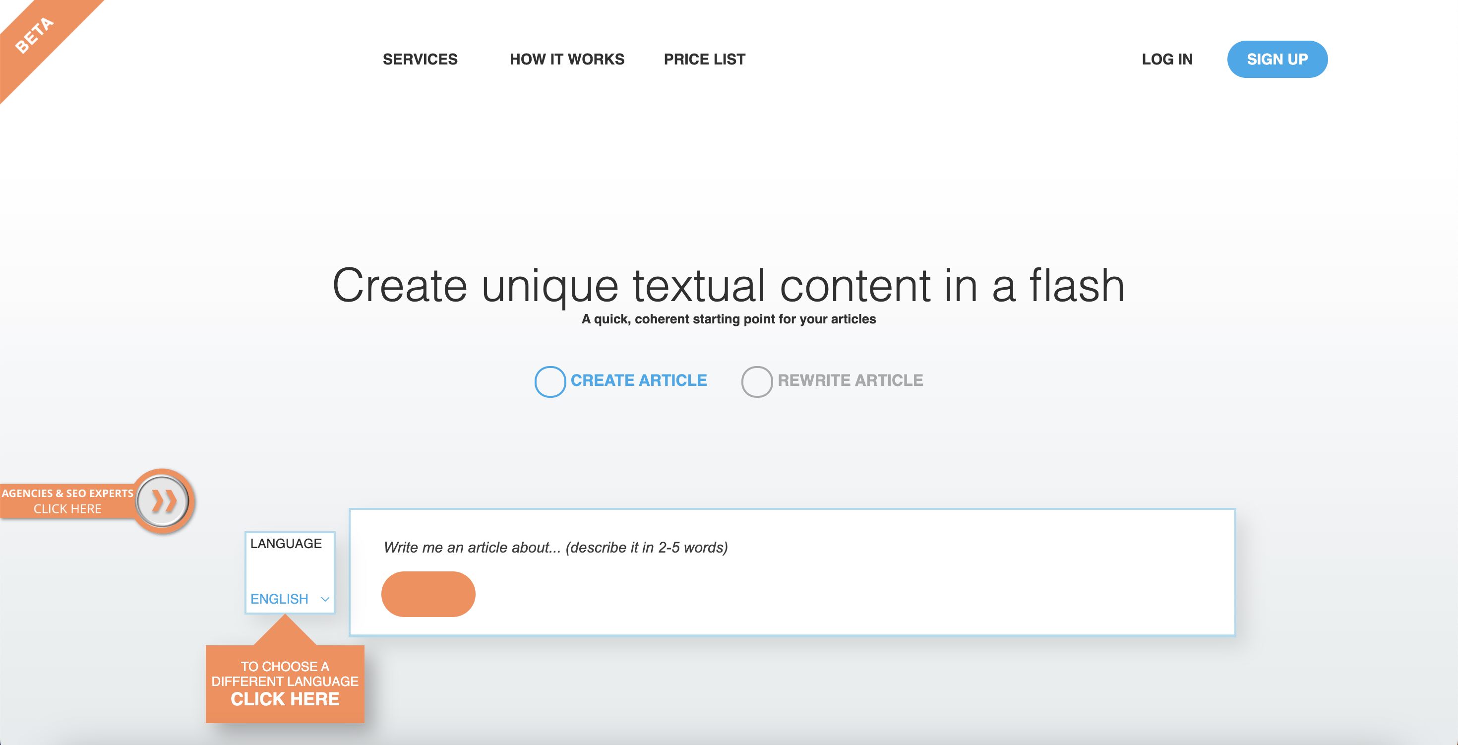Screen dimensions: 1458x745
Task: Click the LOG IN link
Action: point(1166,60)
